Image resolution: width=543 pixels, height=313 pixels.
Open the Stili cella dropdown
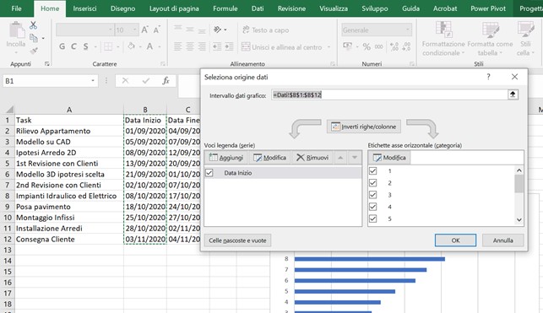point(525,39)
